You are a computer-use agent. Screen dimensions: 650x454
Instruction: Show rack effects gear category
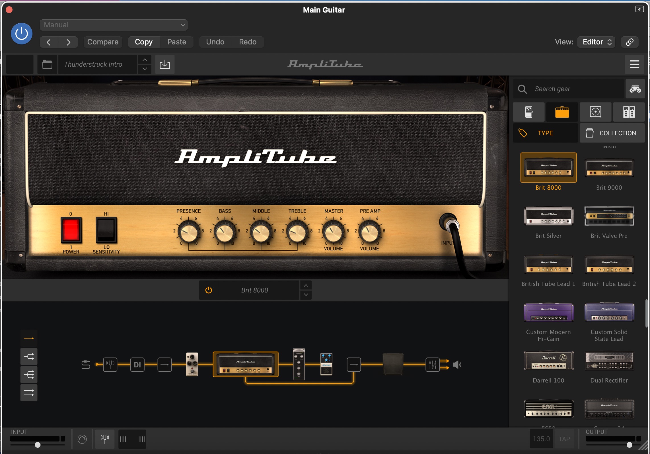tap(629, 112)
